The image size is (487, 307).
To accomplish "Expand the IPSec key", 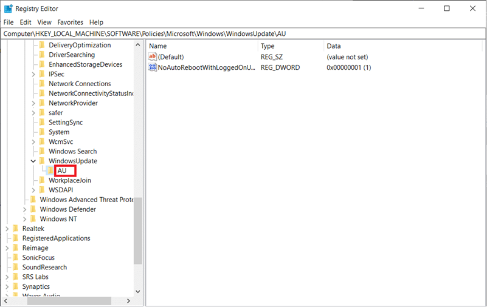I will click(33, 74).
